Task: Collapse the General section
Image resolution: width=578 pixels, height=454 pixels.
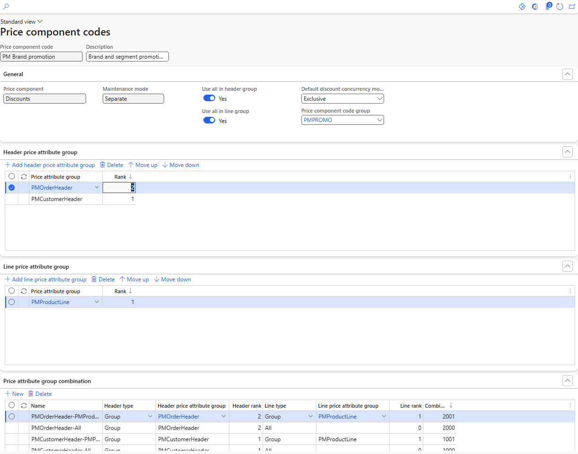Action: 568,74
